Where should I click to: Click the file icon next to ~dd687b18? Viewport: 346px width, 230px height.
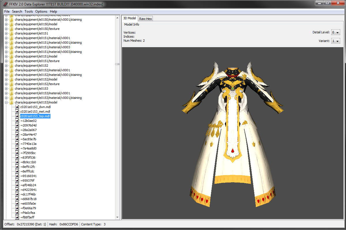coord(17,199)
